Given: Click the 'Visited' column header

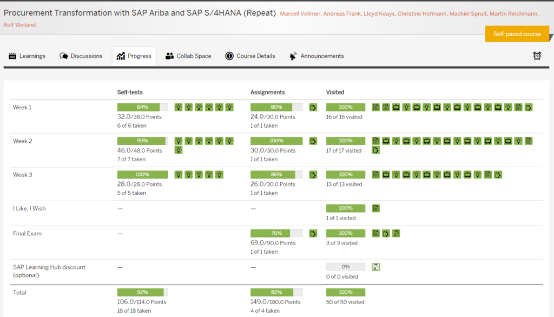Looking at the screenshot, I should coord(335,93).
